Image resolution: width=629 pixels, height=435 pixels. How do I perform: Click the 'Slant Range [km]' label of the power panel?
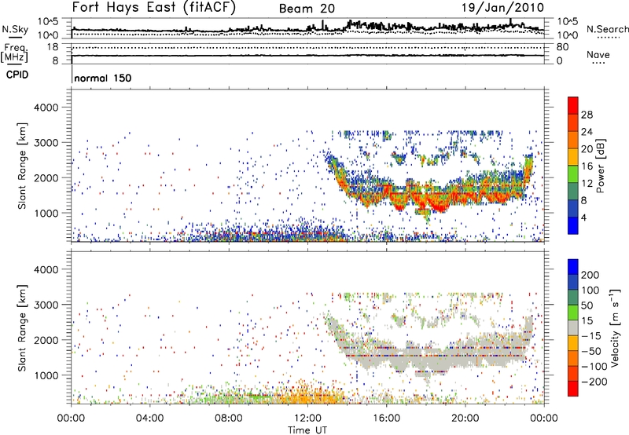[x=22, y=166]
